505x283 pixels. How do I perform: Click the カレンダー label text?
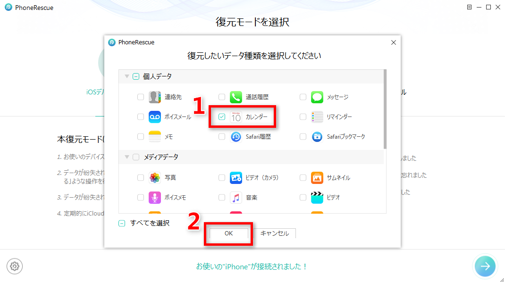(x=256, y=117)
